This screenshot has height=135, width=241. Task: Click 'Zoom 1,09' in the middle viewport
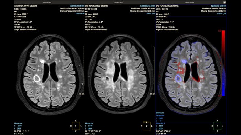(x=151, y=14)
